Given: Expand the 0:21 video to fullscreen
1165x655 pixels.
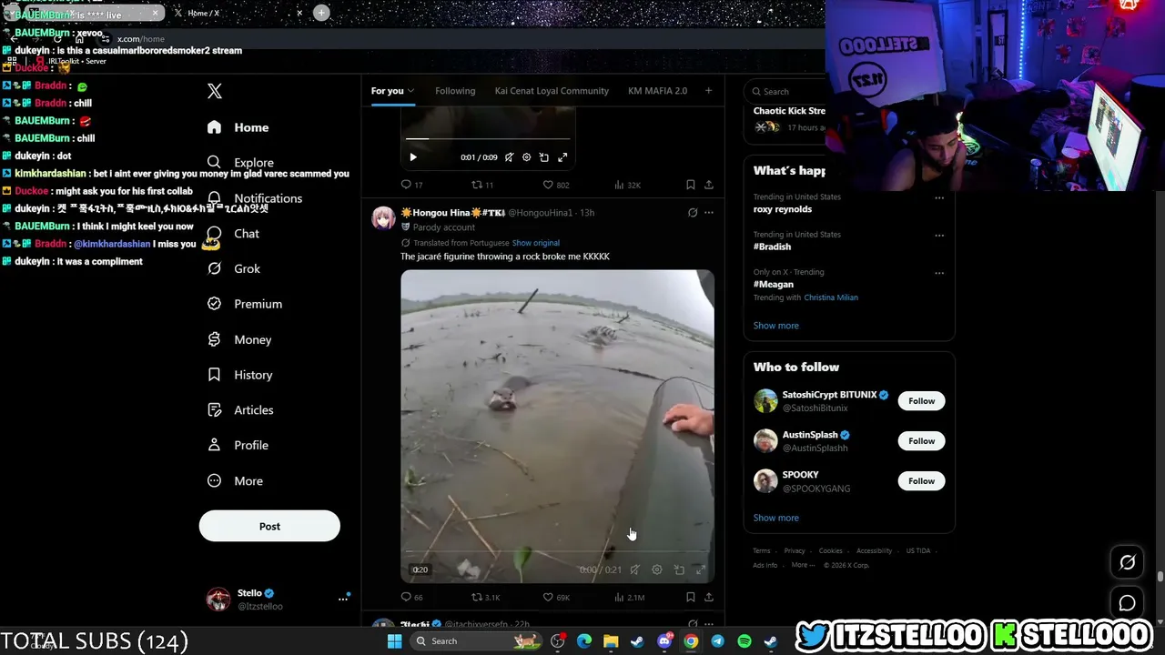Looking at the screenshot, I should 700,569.
